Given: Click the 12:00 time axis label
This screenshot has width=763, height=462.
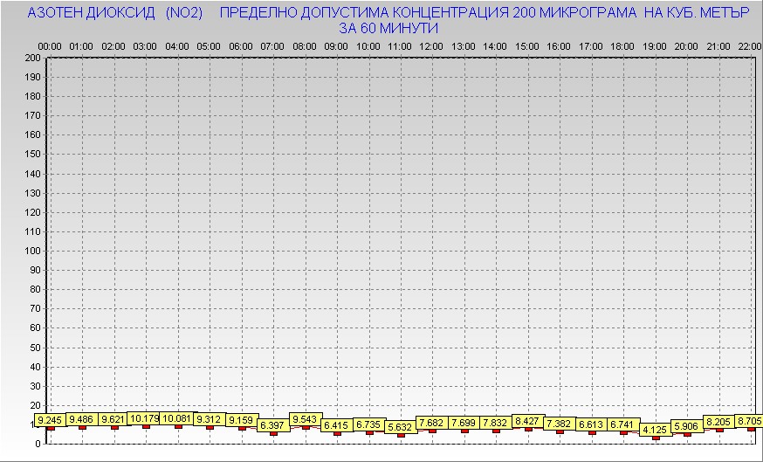Looking at the screenshot, I should (431, 47).
